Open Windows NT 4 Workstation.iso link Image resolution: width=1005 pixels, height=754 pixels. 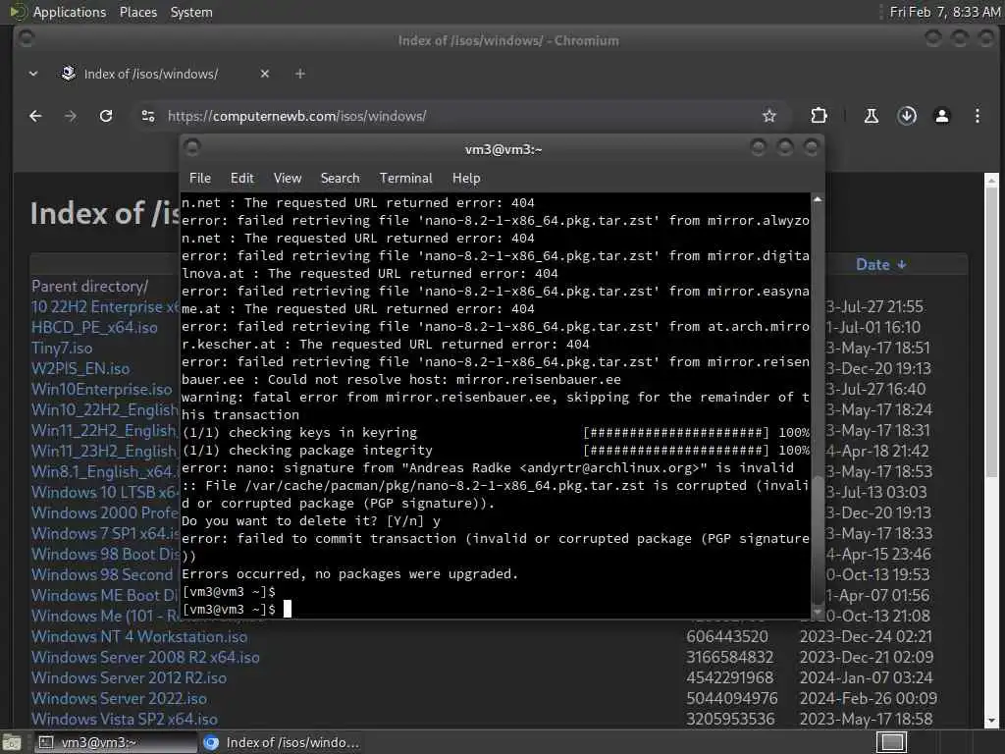click(139, 636)
